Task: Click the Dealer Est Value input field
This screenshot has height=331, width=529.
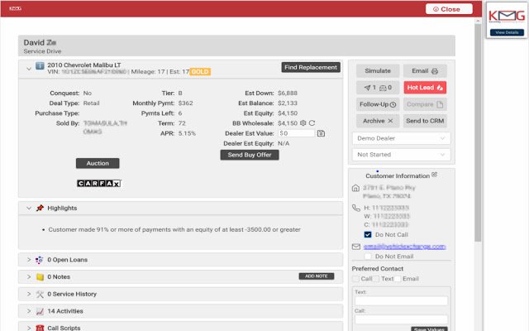Action: [296, 133]
